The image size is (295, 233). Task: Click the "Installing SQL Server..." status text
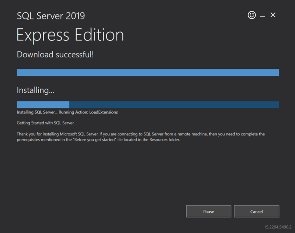34,112
